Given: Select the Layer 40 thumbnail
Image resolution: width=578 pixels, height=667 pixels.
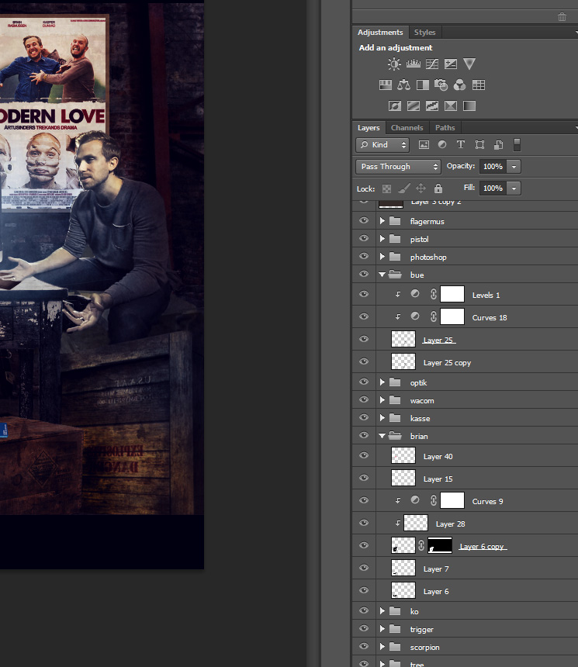Looking at the screenshot, I should pos(403,455).
